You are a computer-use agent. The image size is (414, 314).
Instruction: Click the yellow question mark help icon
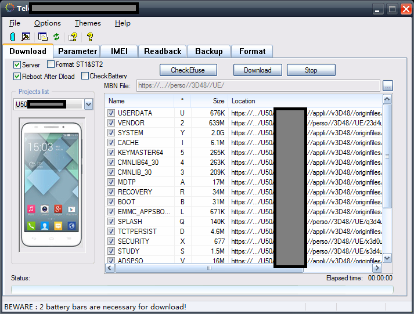point(90,37)
